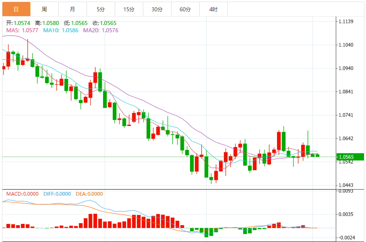Screen dimensions: 366x242
Task: Click the MACD:0.0000 label
Action: (x=23, y=194)
